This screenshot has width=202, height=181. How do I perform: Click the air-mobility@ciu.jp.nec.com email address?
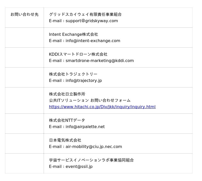[x=94, y=147]
